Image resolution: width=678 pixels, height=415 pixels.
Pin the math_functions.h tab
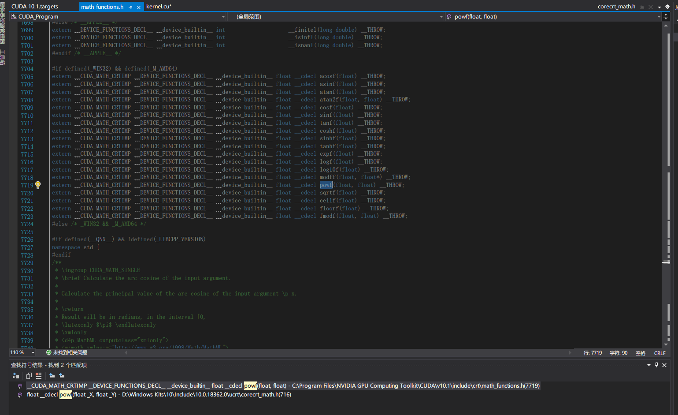(x=130, y=7)
